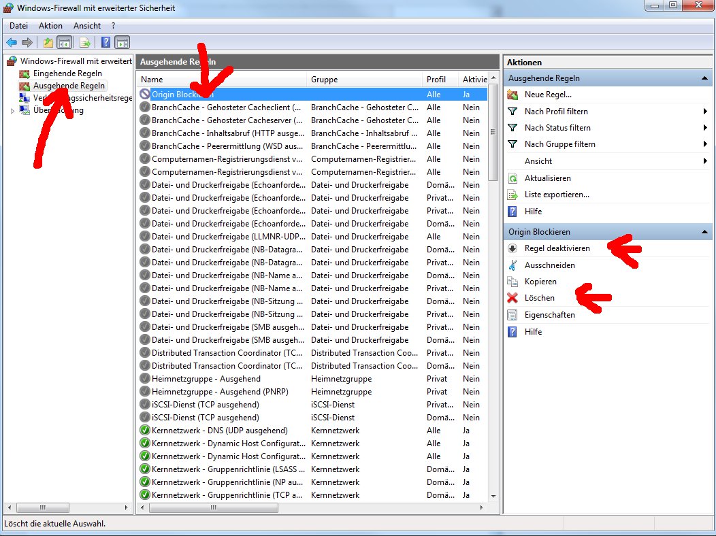
Task: Click Löschen action label
Action: click(x=539, y=298)
